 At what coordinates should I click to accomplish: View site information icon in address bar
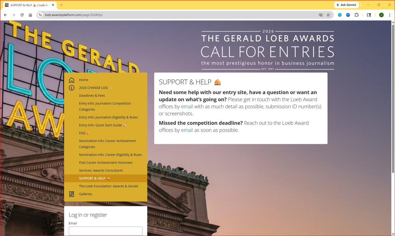click(40, 15)
